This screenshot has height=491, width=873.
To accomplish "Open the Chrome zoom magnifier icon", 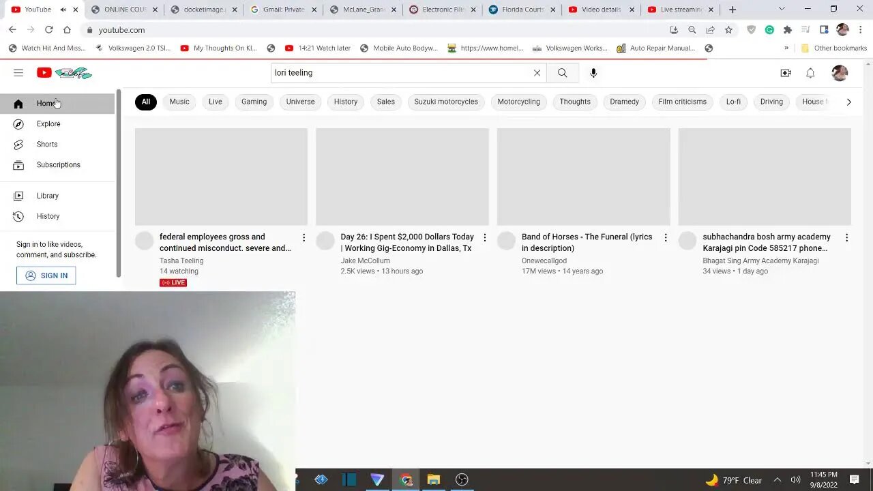I will pos(692,30).
